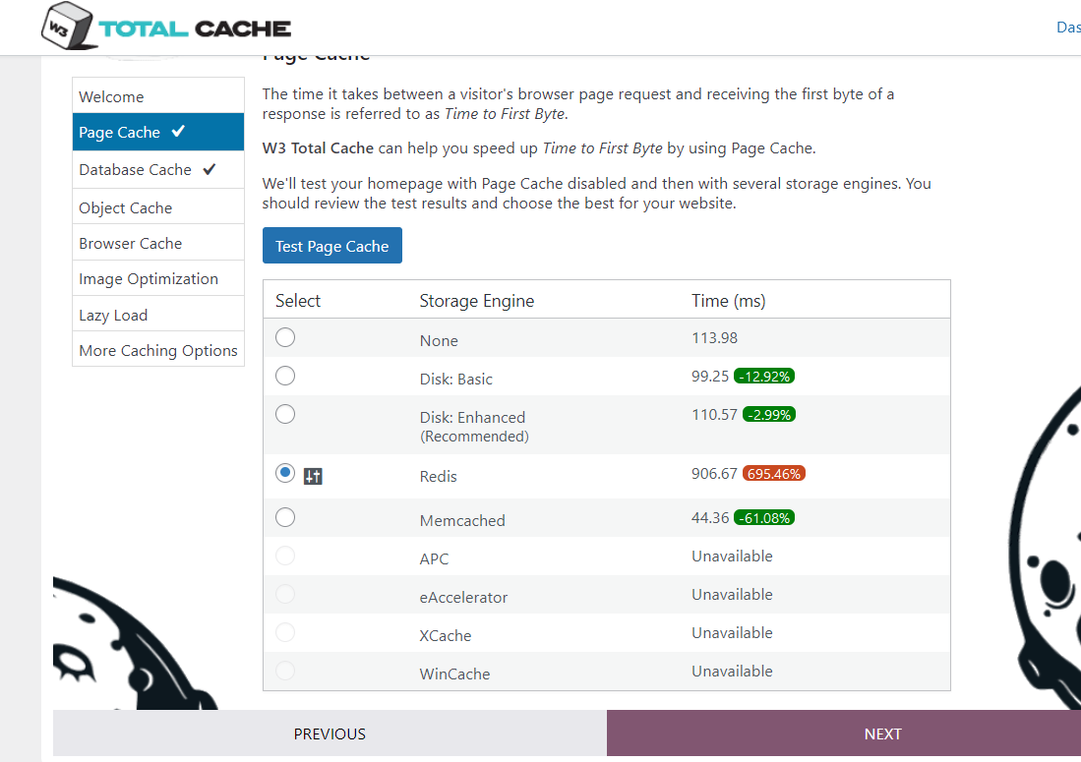Click the -2.99% badge for Disk: Enhanced

point(768,415)
